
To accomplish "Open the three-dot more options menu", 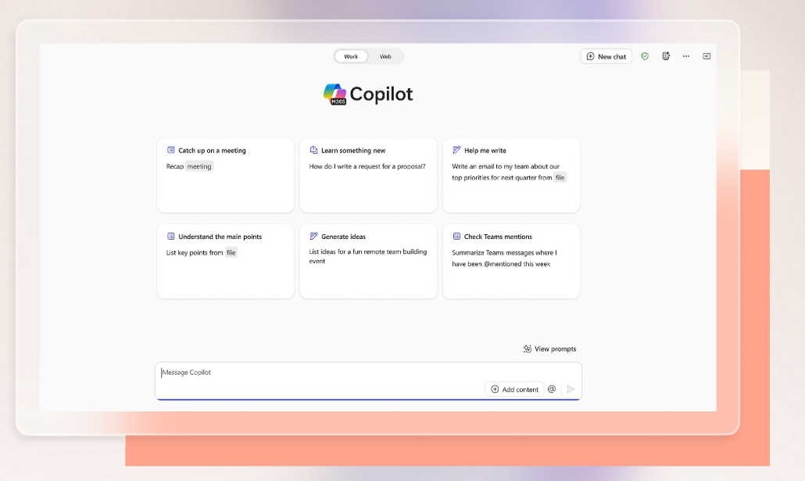I will [686, 56].
